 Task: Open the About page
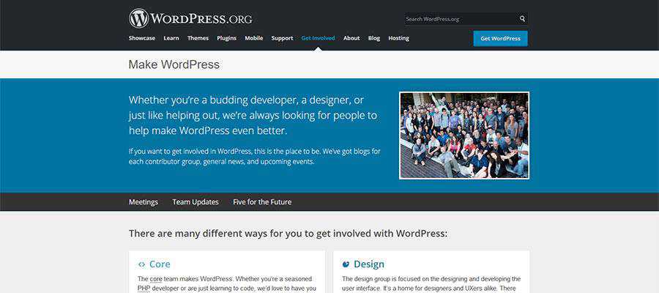351,38
